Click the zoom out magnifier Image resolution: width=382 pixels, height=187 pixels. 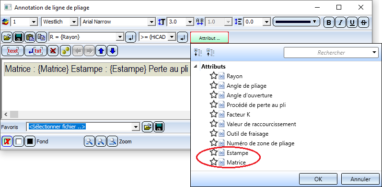coord(89,141)
